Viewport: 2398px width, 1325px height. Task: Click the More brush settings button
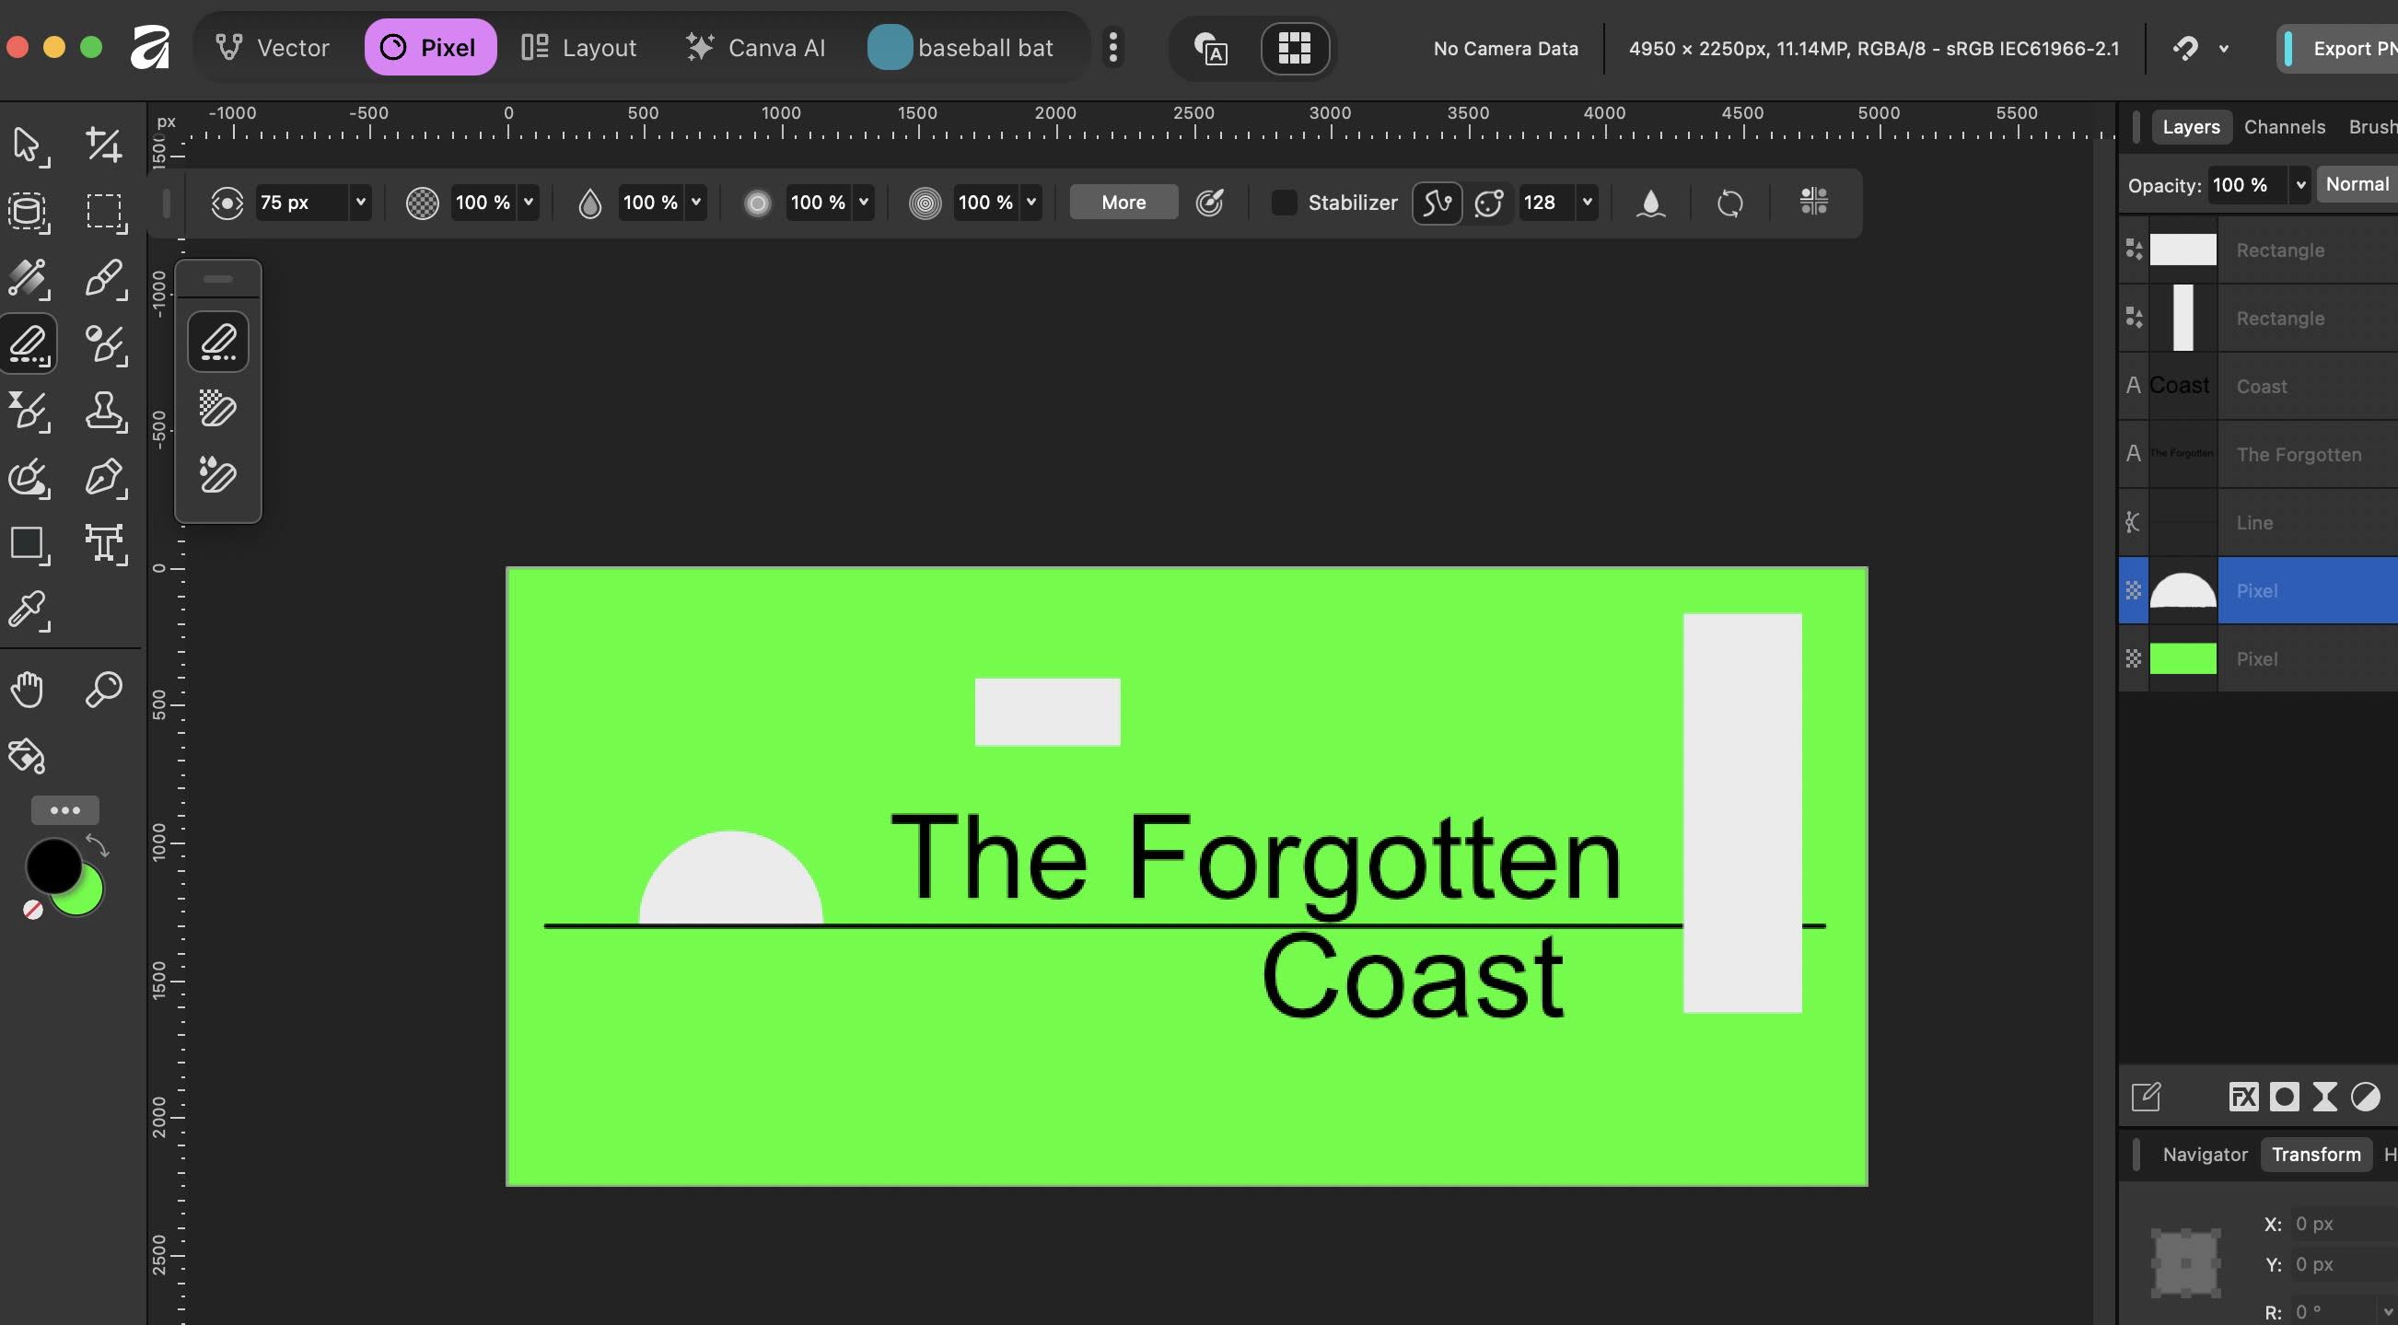point(1123,202)
